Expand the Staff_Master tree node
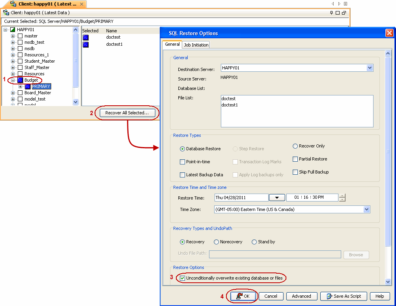This screenshot has width=396, height=306. [x=13, y=67]
